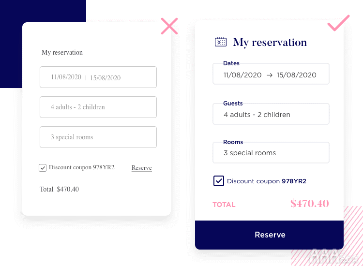Click the gray 3 special rooms field
This screenshot has height=266, width=363.
[x=98, y=137]
